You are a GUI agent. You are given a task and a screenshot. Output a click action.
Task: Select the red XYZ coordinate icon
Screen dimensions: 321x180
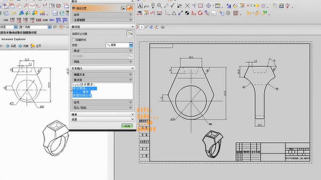pyautogui.click(x=193, y=13)
